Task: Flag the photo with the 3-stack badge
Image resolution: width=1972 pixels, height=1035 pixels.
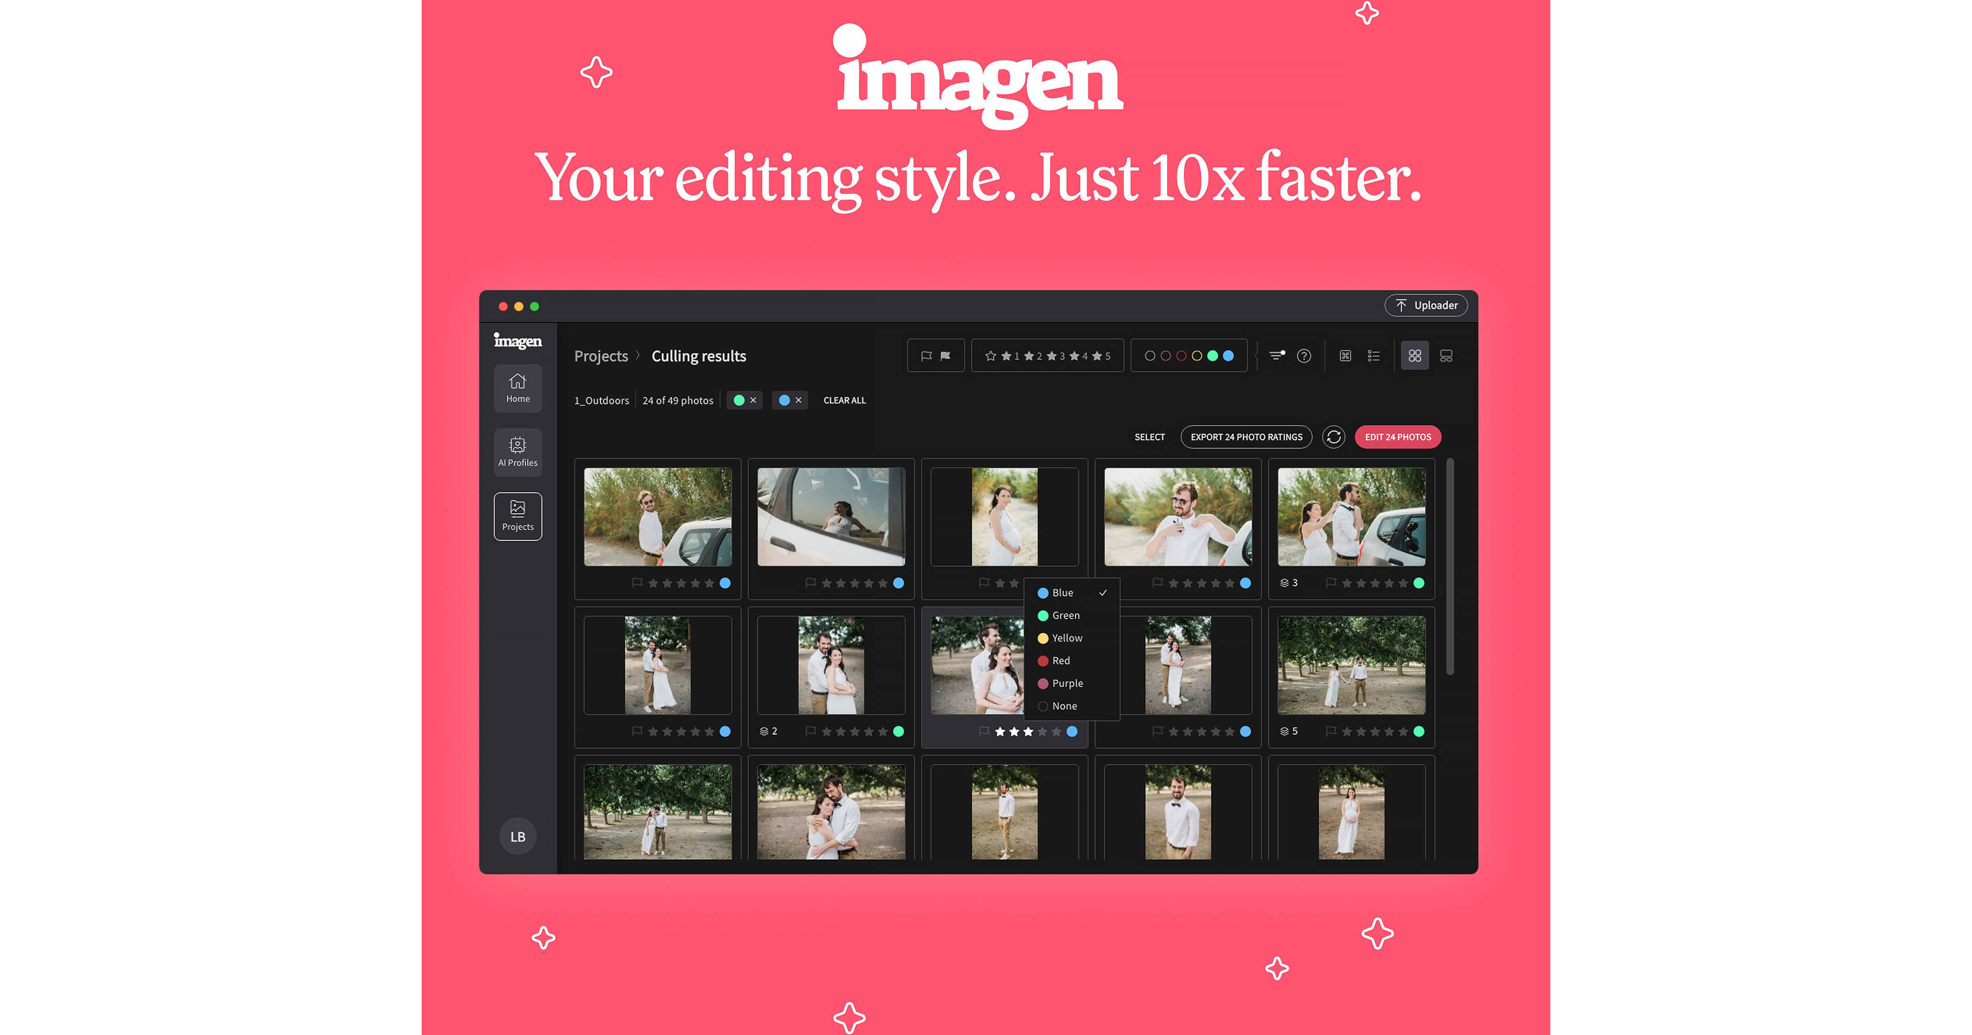Action: click(1331, 583)
